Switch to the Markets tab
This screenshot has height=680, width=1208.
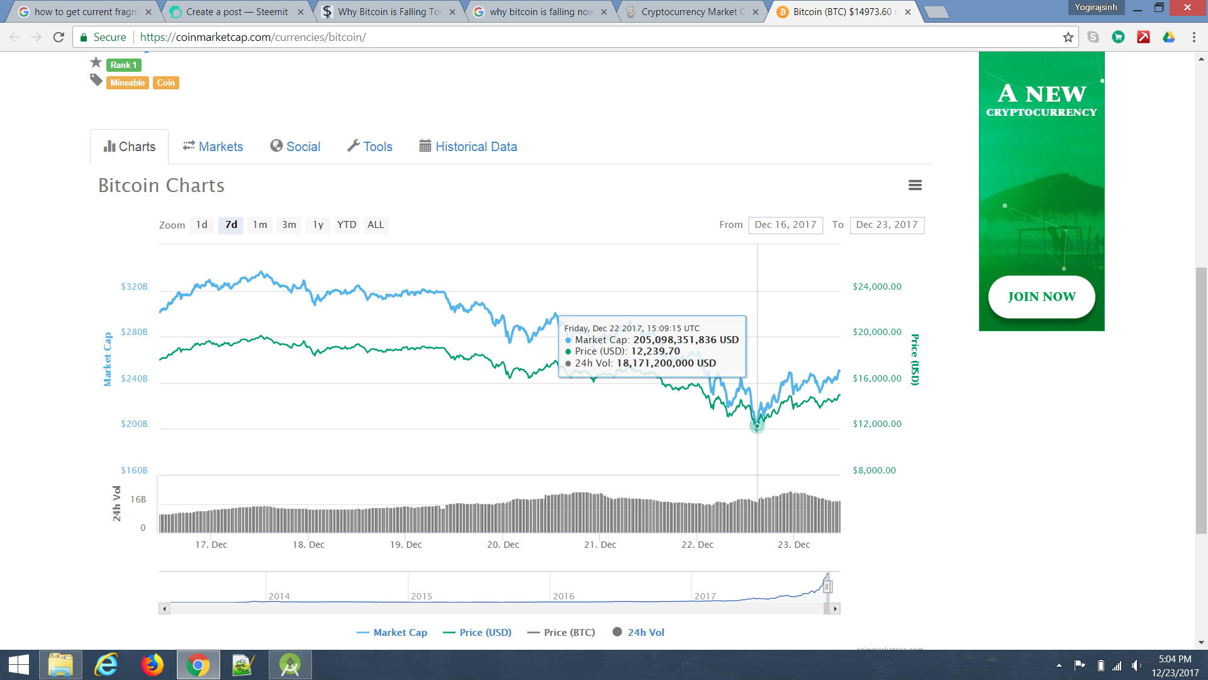[213, 147]
